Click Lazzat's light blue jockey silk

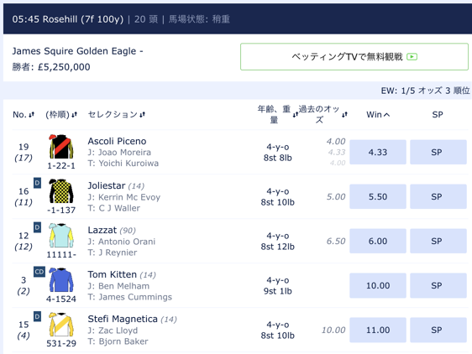point(61,236)
